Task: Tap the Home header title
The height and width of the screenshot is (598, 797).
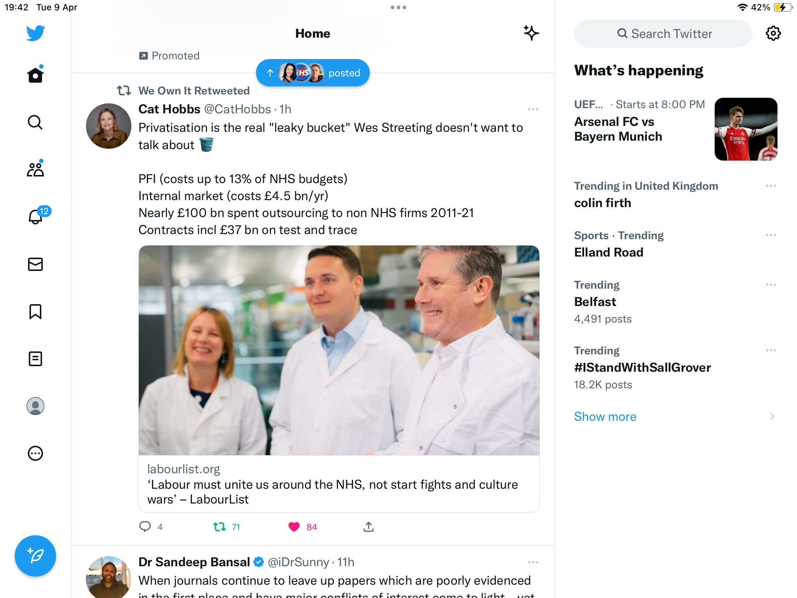Action: [x=313, y=33]
